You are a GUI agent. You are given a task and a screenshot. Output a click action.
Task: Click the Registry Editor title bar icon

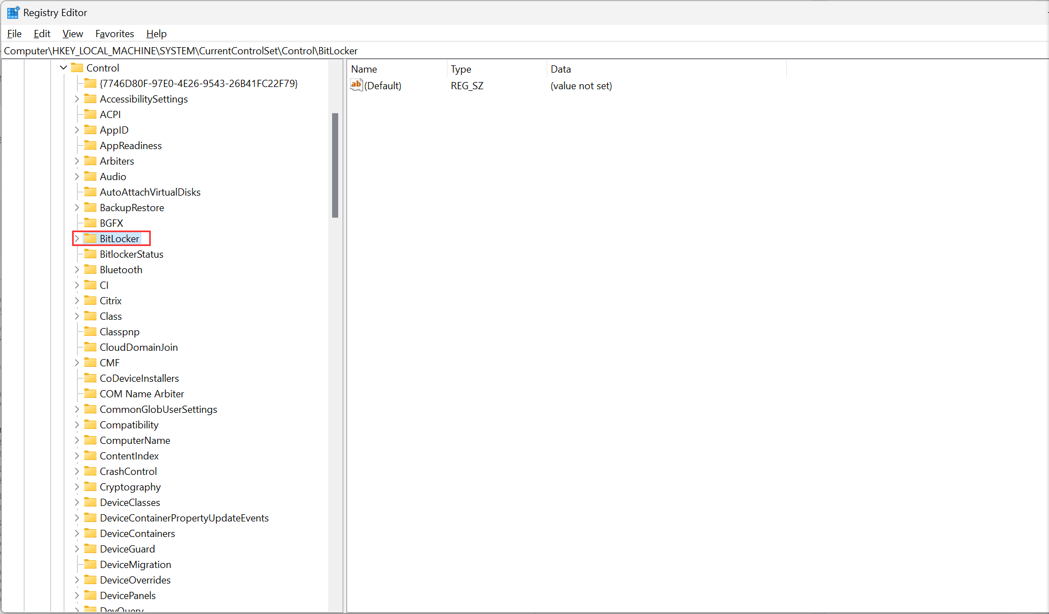13,12
